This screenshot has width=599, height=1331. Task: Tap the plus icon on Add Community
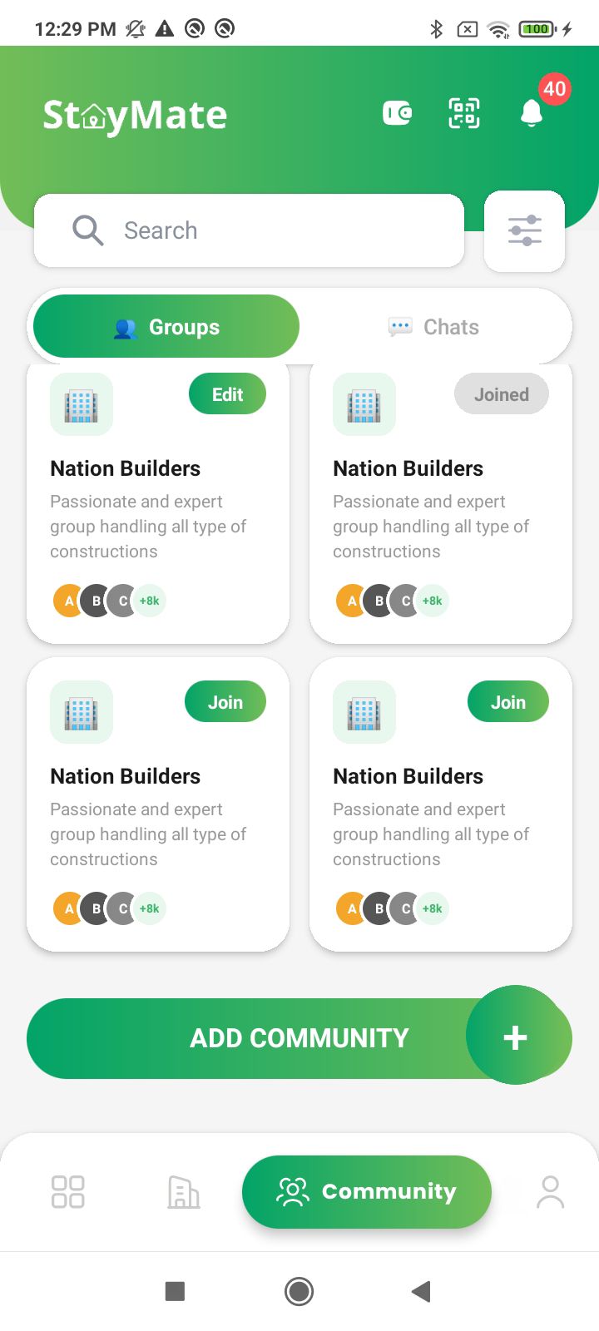pyautogui.click(x=516, y=1037)
